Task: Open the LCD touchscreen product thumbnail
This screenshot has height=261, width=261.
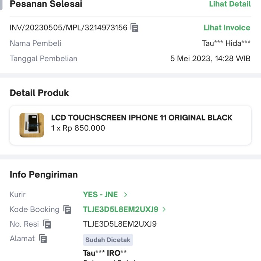Action: (x=32, y=125)
